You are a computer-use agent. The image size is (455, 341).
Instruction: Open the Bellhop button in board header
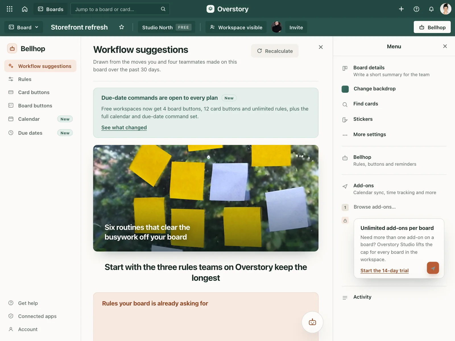(432, 27)
